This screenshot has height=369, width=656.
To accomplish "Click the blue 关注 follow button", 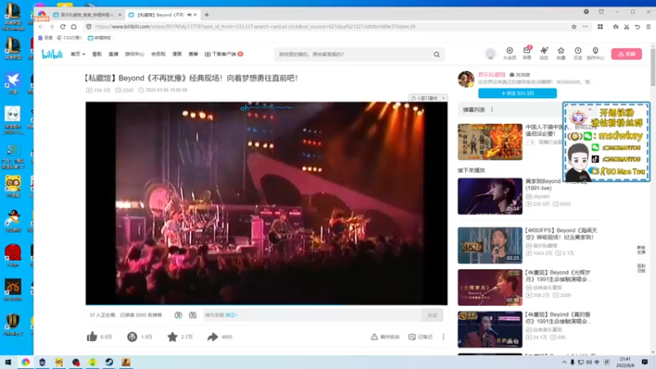I will (517, 93).
